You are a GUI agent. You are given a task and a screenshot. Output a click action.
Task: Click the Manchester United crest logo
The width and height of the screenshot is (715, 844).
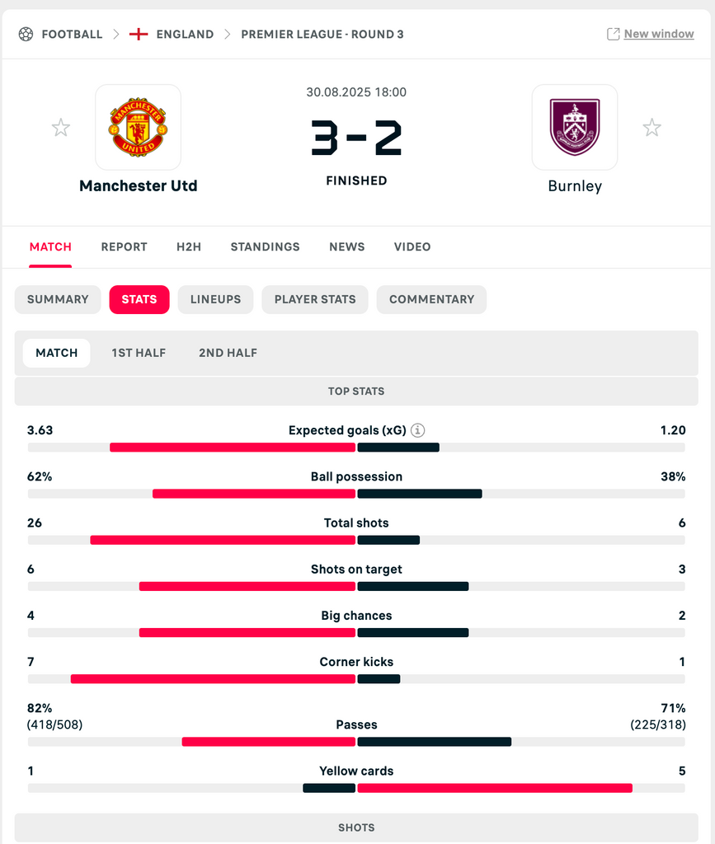139,128
